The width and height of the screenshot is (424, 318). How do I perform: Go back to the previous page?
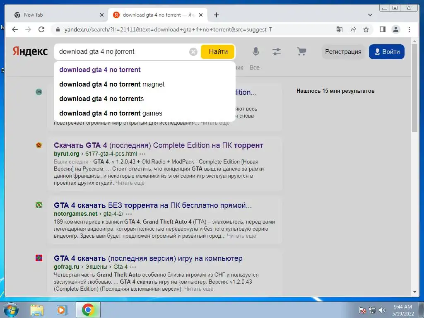point(15,29)
